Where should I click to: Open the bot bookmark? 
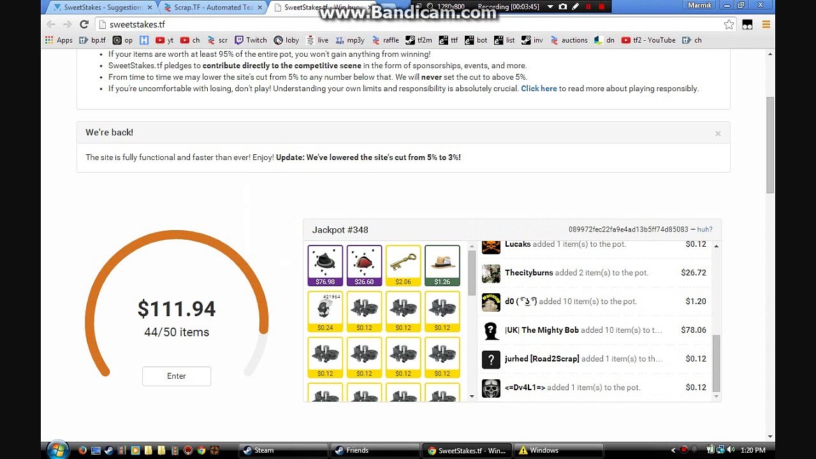pyautogui.click(x=476, y=40)
